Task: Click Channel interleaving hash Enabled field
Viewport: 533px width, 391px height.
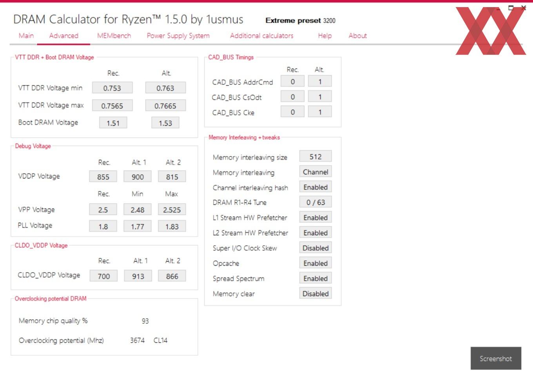Action: (315, 187)
